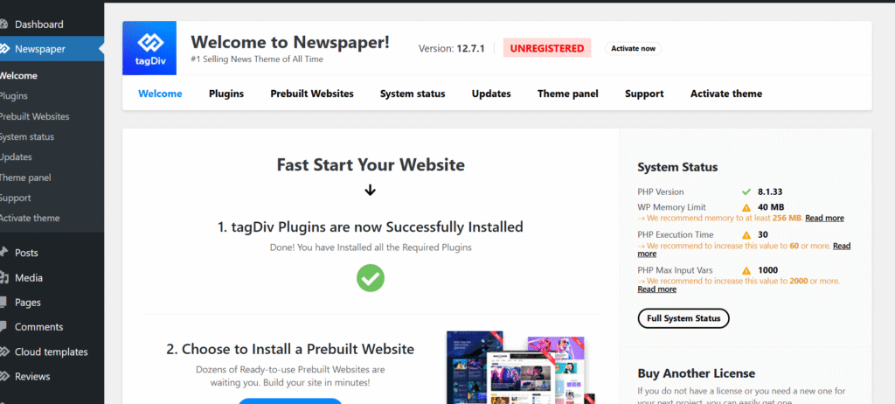Click the Activate now button
Image resolution: width=895 pixels, height=404 pixels.
633,49
